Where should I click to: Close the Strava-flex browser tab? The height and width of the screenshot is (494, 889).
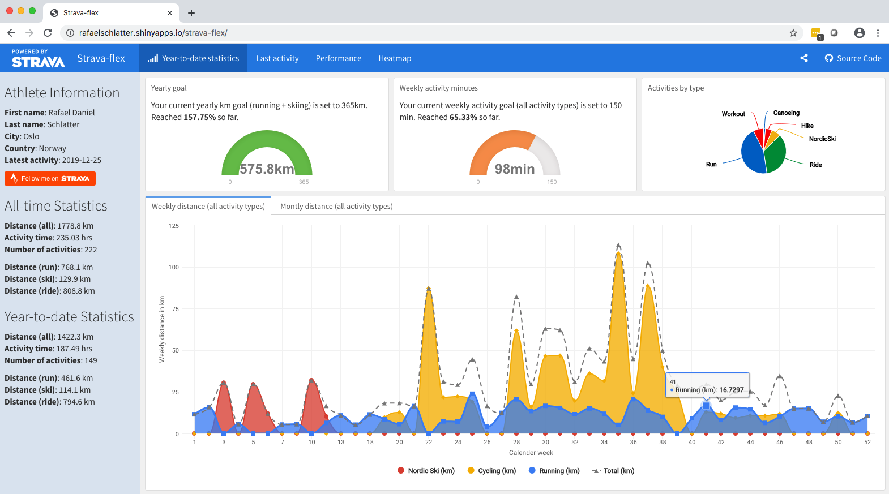[170, 13]
